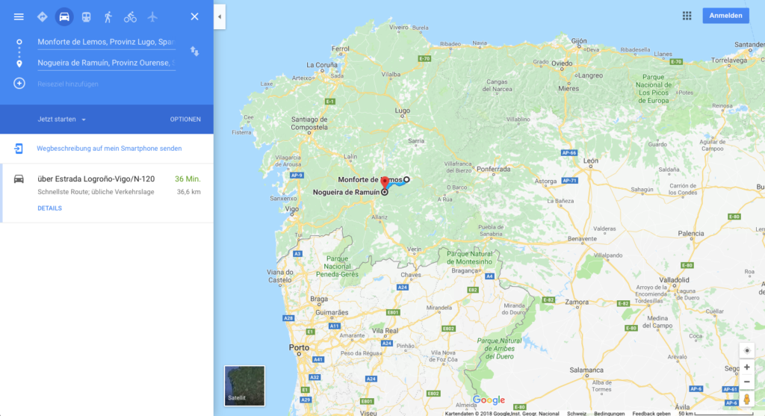The image size is (765, 416).
Task: Switch to public transit mode
Action: [87, 16]
